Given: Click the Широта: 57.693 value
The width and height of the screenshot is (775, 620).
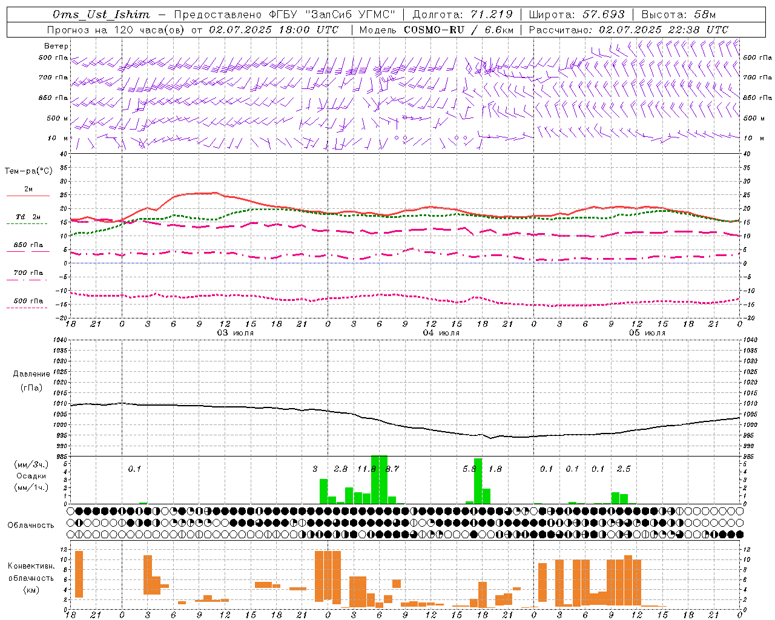Looking at the screenshot, I should [x=577, y=15].
